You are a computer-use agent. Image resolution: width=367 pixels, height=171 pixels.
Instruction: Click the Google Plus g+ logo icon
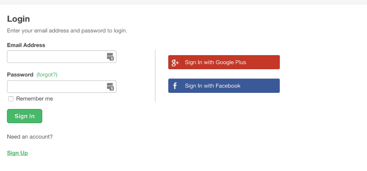point(175,63)
